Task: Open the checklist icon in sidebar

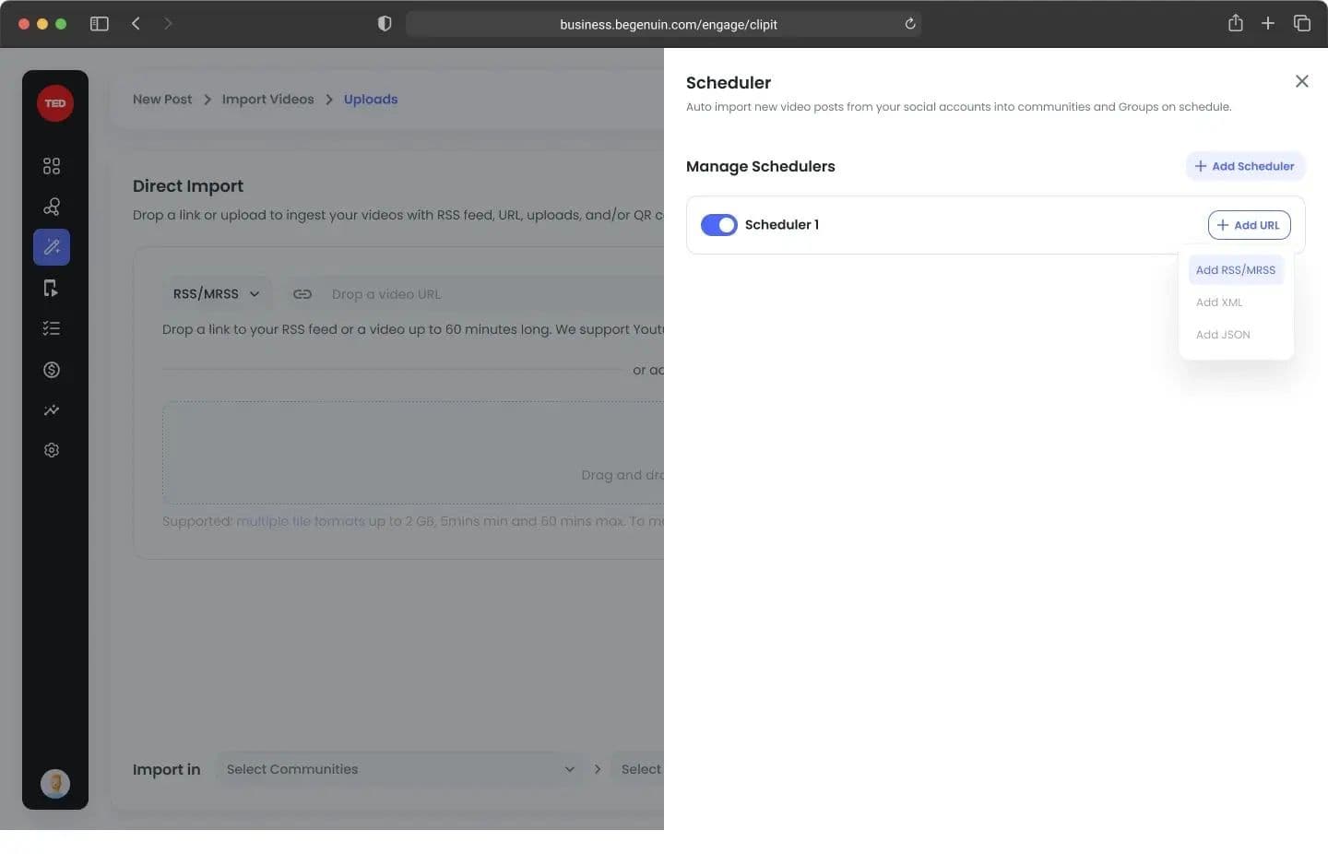Action: click(x=52, y=328)
